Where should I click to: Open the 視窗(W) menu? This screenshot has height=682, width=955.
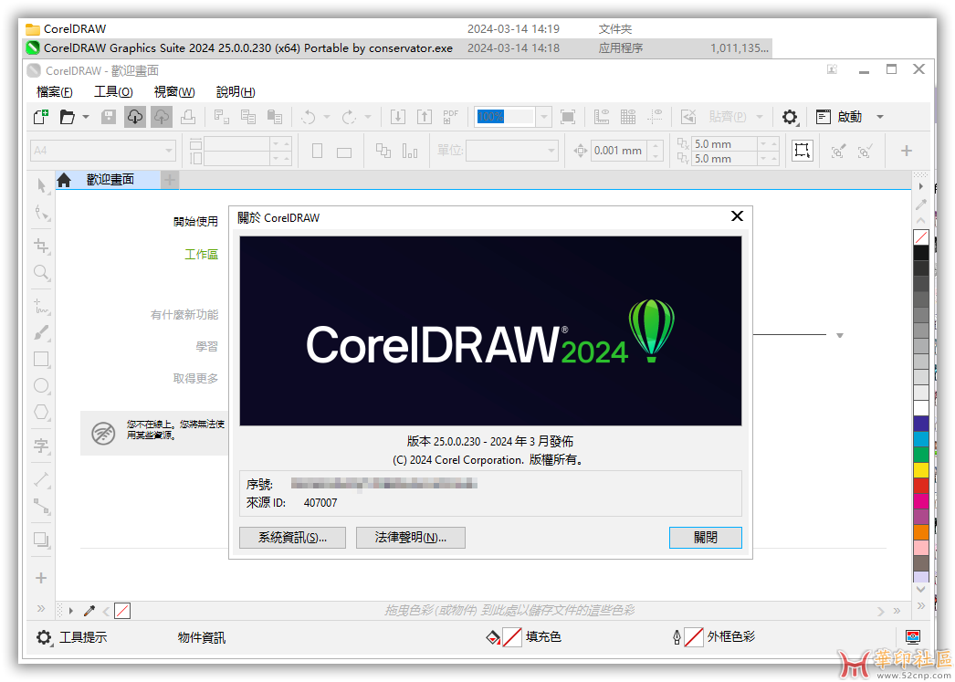point(174,92)
